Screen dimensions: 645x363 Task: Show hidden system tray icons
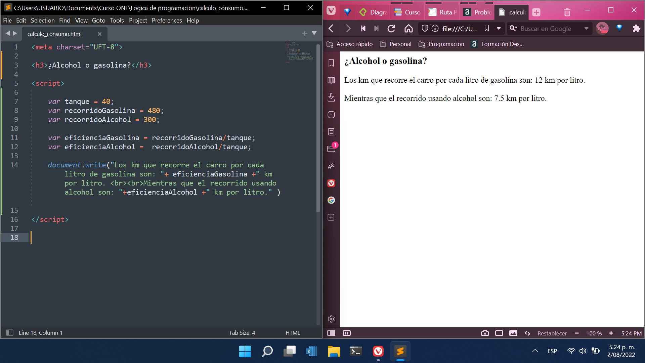coord(535,351)
